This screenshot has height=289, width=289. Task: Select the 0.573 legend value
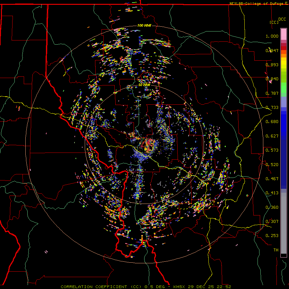tap(272, 150)
